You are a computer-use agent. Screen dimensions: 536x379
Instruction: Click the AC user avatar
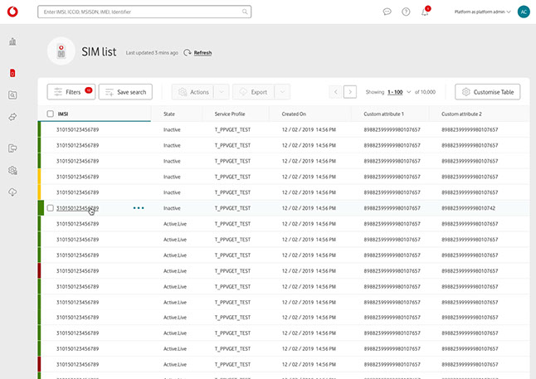click(x=523, y=12)
